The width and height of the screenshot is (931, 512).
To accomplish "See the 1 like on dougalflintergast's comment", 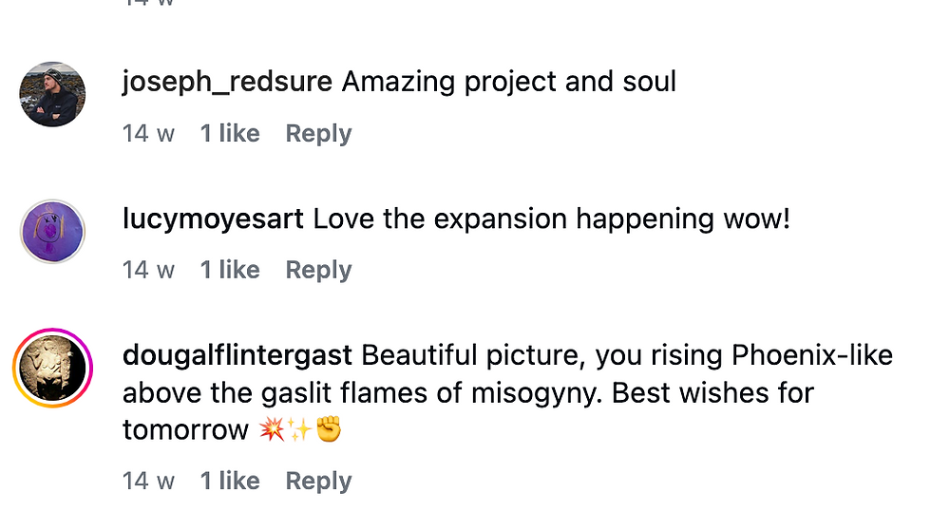I will tap(229, 482).
